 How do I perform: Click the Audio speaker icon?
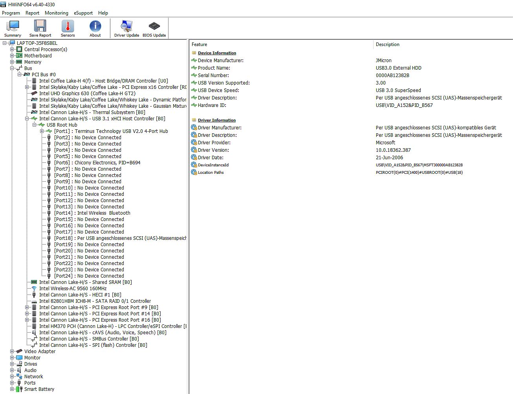(x=19, y=370)
